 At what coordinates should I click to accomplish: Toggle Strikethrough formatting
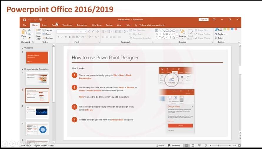(x=73, y=37)
